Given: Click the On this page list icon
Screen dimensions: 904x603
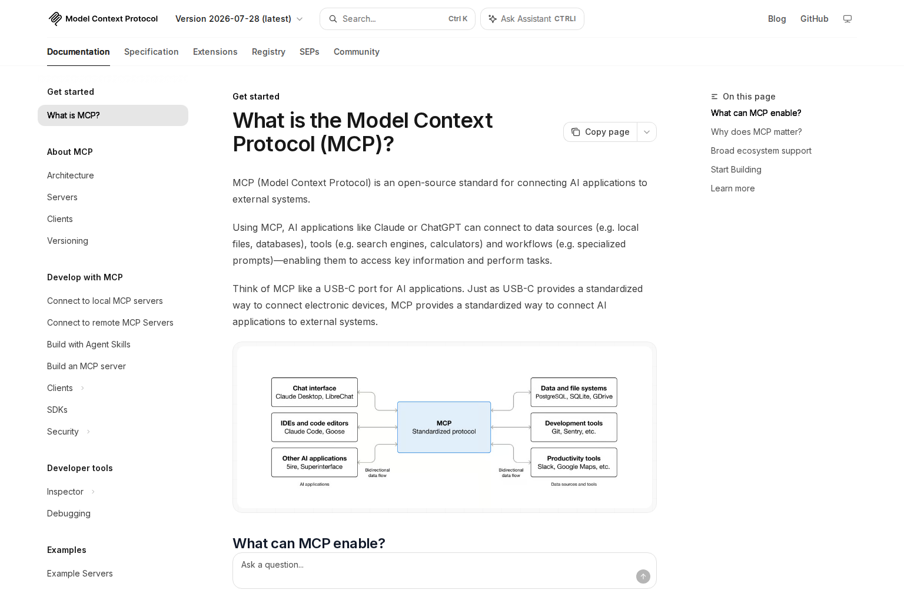Looking at the screenshot, I should click(714, 97).
